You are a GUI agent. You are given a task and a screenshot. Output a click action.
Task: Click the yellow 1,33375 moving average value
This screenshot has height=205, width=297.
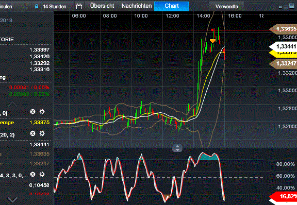[39, 123]
